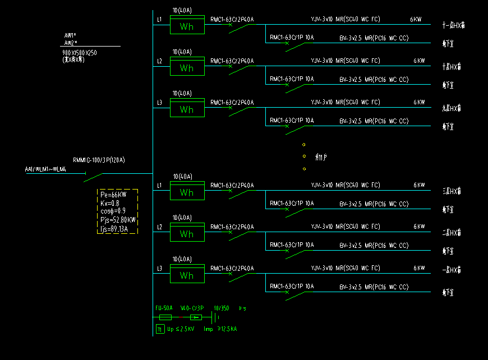488x360 pixels.
Task: Click RMC1-63C/1P 10A label below 三层HX箱 line
Action: coord(292,204)
